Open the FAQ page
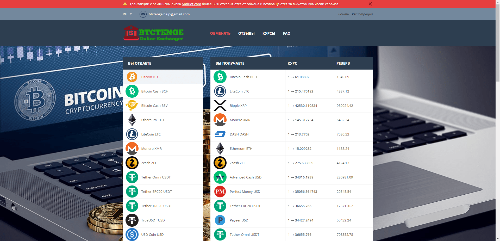 coord(286,33)
